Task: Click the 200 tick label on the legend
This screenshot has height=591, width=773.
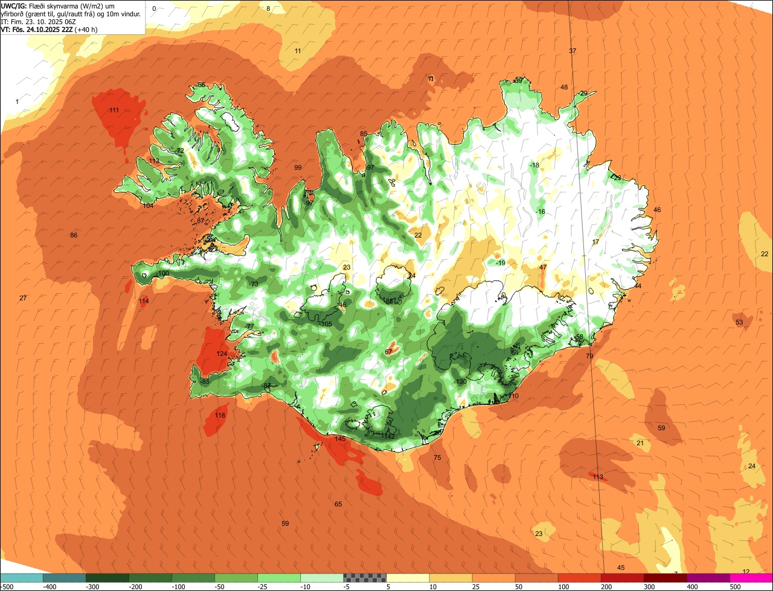Action: [x=606, y=587]
